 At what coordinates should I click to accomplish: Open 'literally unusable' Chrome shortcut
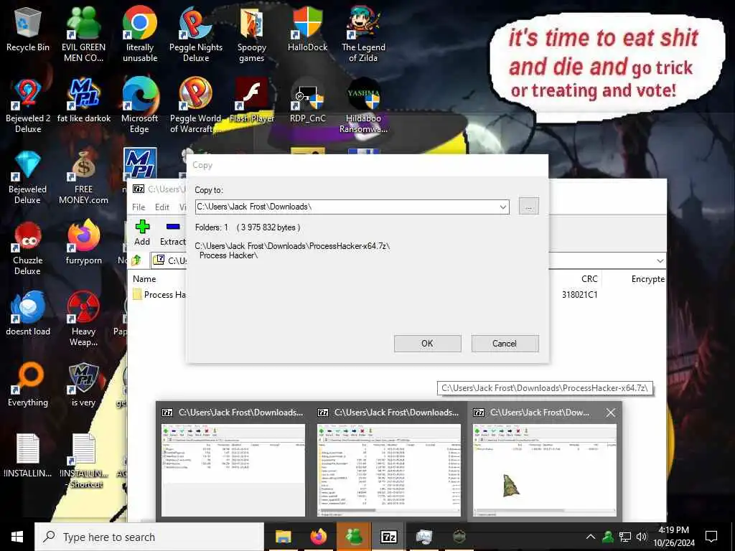pyautogui.click(x=140, y=34)
